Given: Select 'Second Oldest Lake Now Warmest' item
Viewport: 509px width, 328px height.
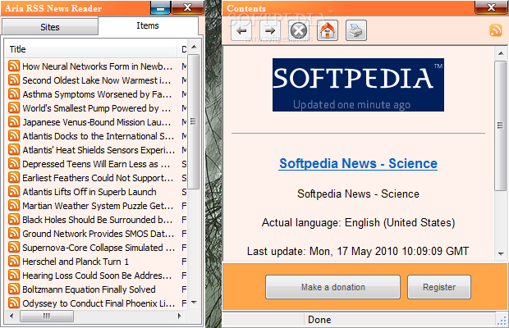Looking at the screenshot, I should [x=98, y=80].
